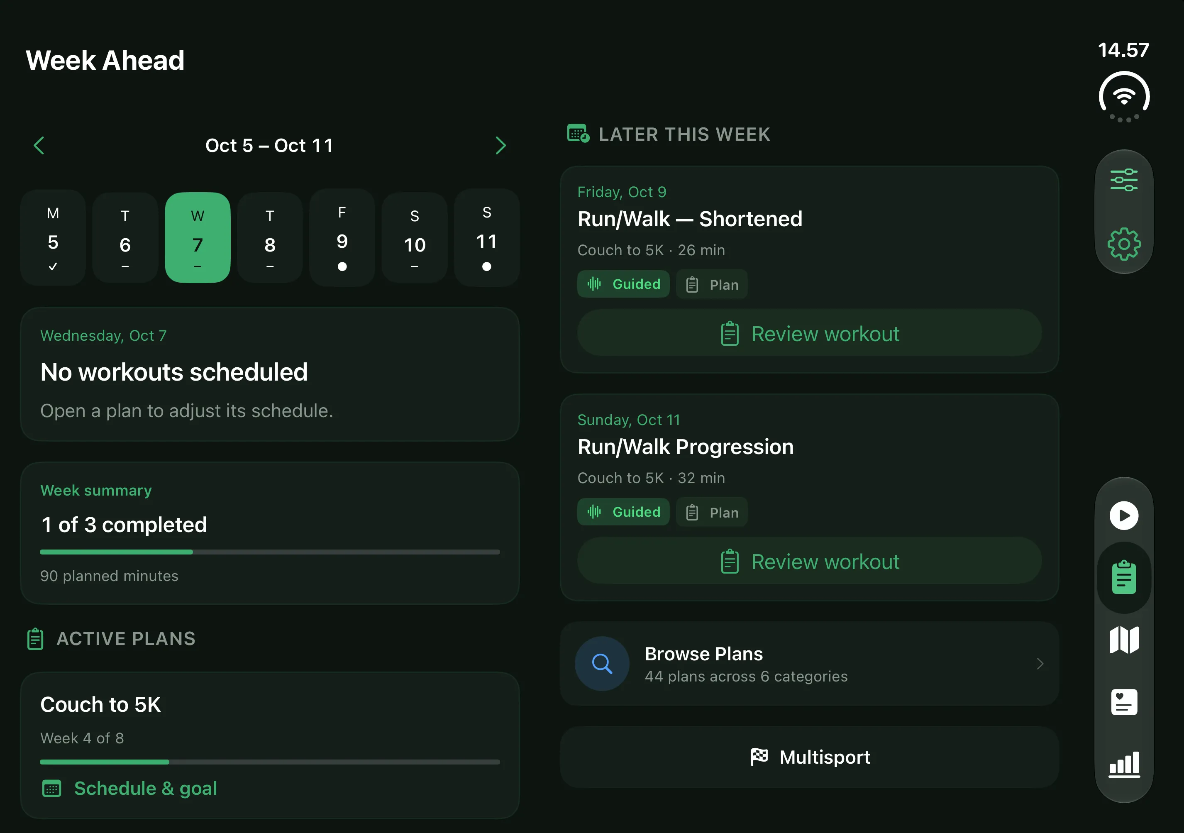Image resolution: width=1184 pixels, height=833 pixels.
Task: Open the health card sidebar icon
Action: tap(1124, 702)
